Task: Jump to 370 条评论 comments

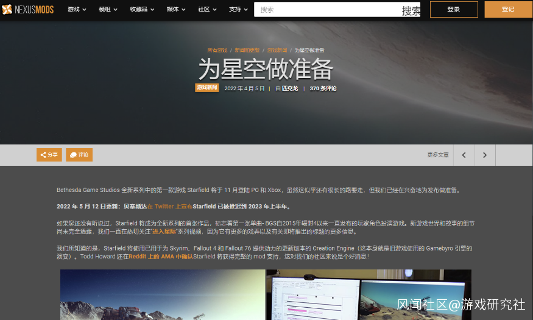Action: [x=323, y=88]
